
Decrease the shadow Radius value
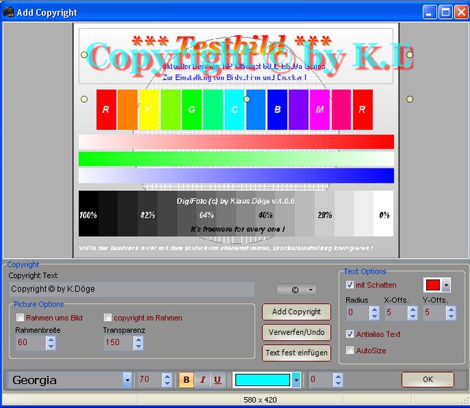tap(374, 316)
